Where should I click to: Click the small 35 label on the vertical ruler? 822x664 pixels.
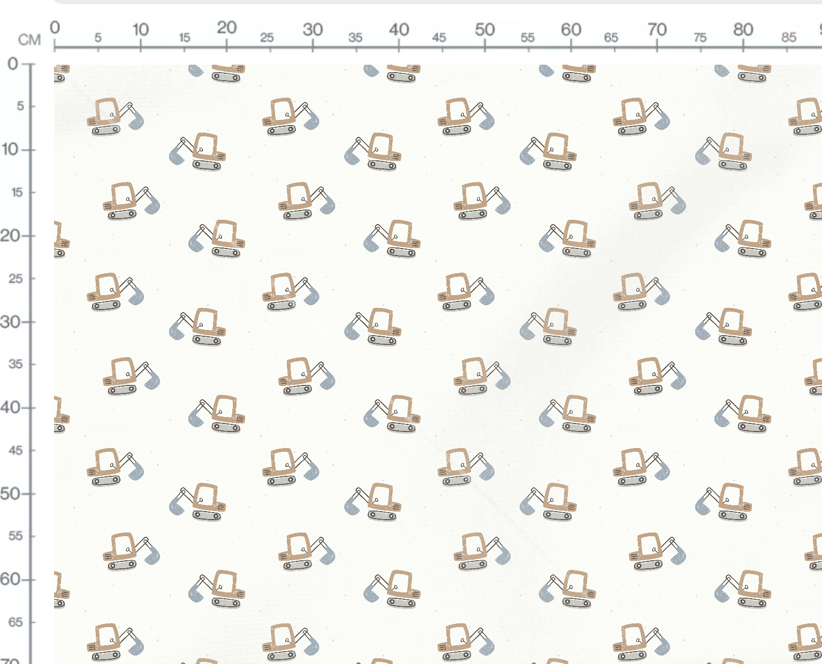click(16, 364)
